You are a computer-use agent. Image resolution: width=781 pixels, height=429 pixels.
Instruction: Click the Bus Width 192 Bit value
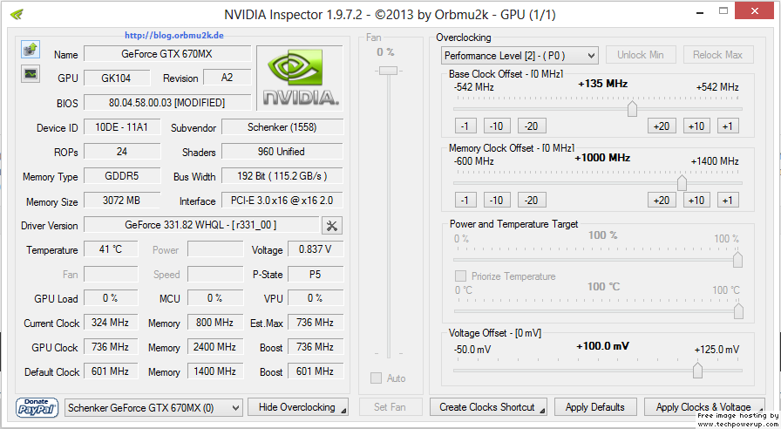[282, 176]
